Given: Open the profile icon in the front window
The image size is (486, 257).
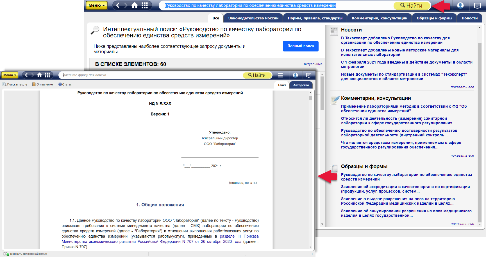Looking at the screenshot, I should (x=295, y=75).
